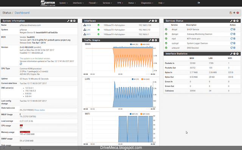Configure Services Status widget via wrench
Screen dimensions: 242x150
click(231, 21)
